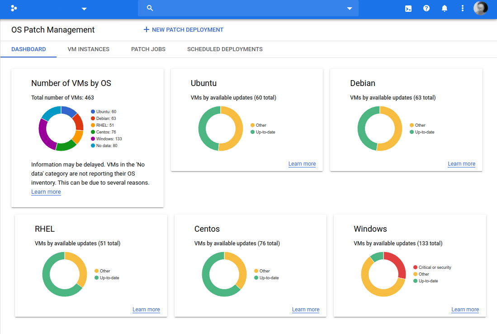Expand the search bar dropdown arrow

coord(349,9)
